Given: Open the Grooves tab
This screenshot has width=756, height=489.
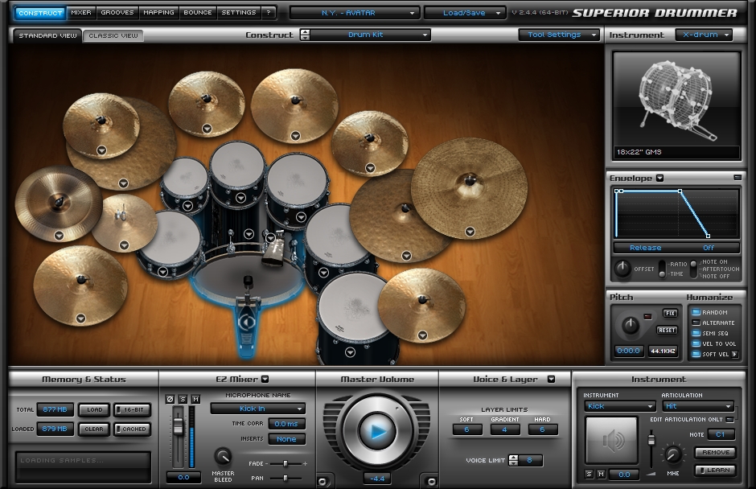Looking at the screenshot, I should (x=117, y=13).
